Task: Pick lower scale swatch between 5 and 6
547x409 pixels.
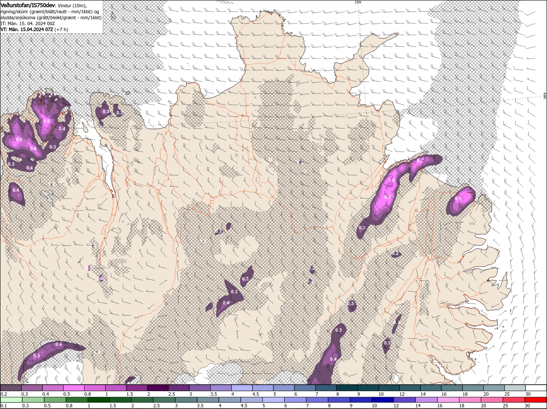Action: (x=274, y=400)
